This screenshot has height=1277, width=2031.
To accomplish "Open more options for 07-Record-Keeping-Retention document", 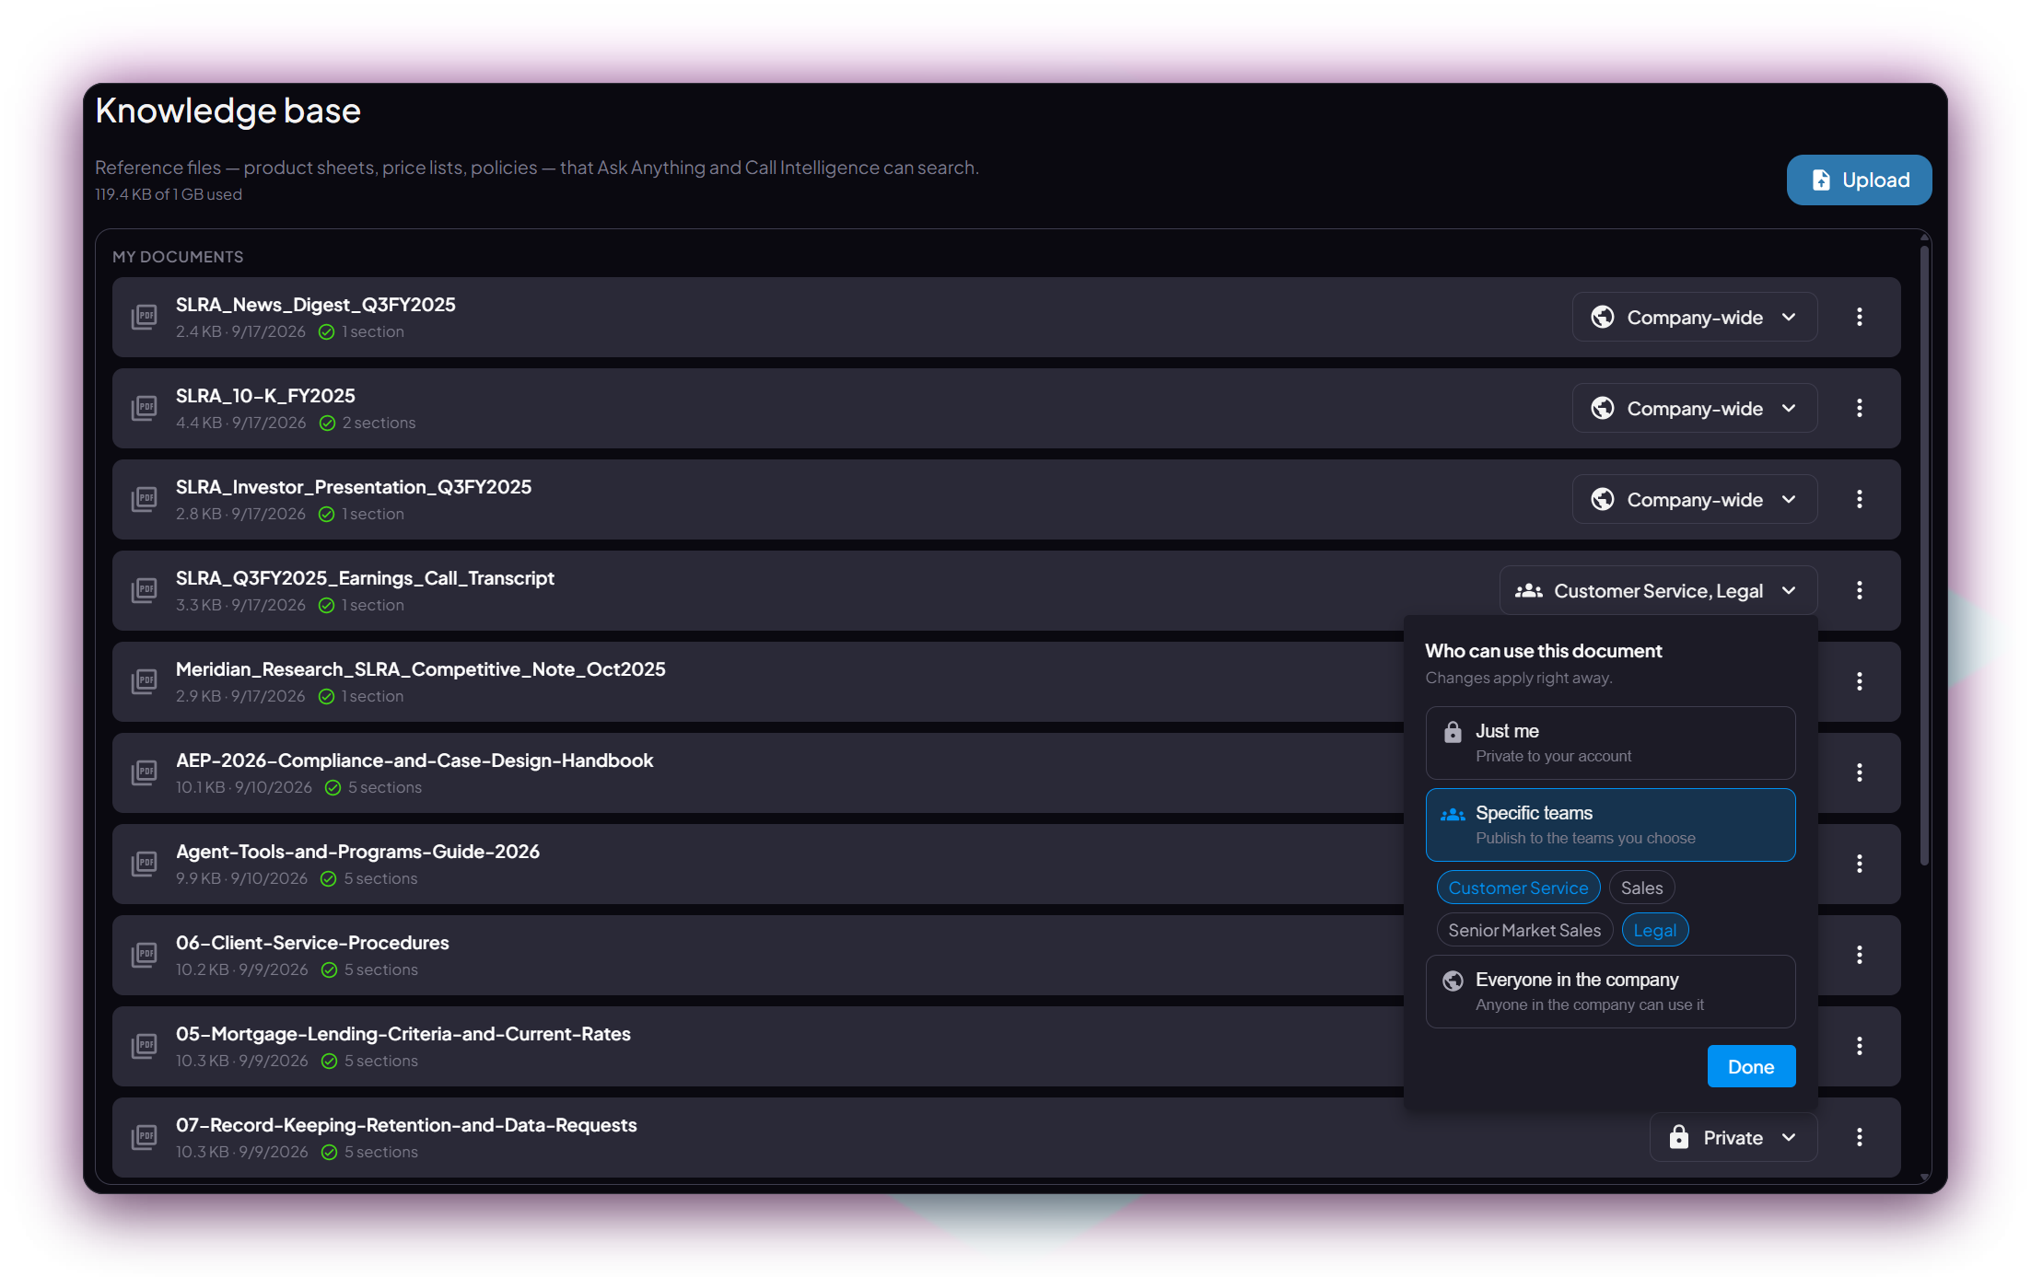I will [1859, 1137].
